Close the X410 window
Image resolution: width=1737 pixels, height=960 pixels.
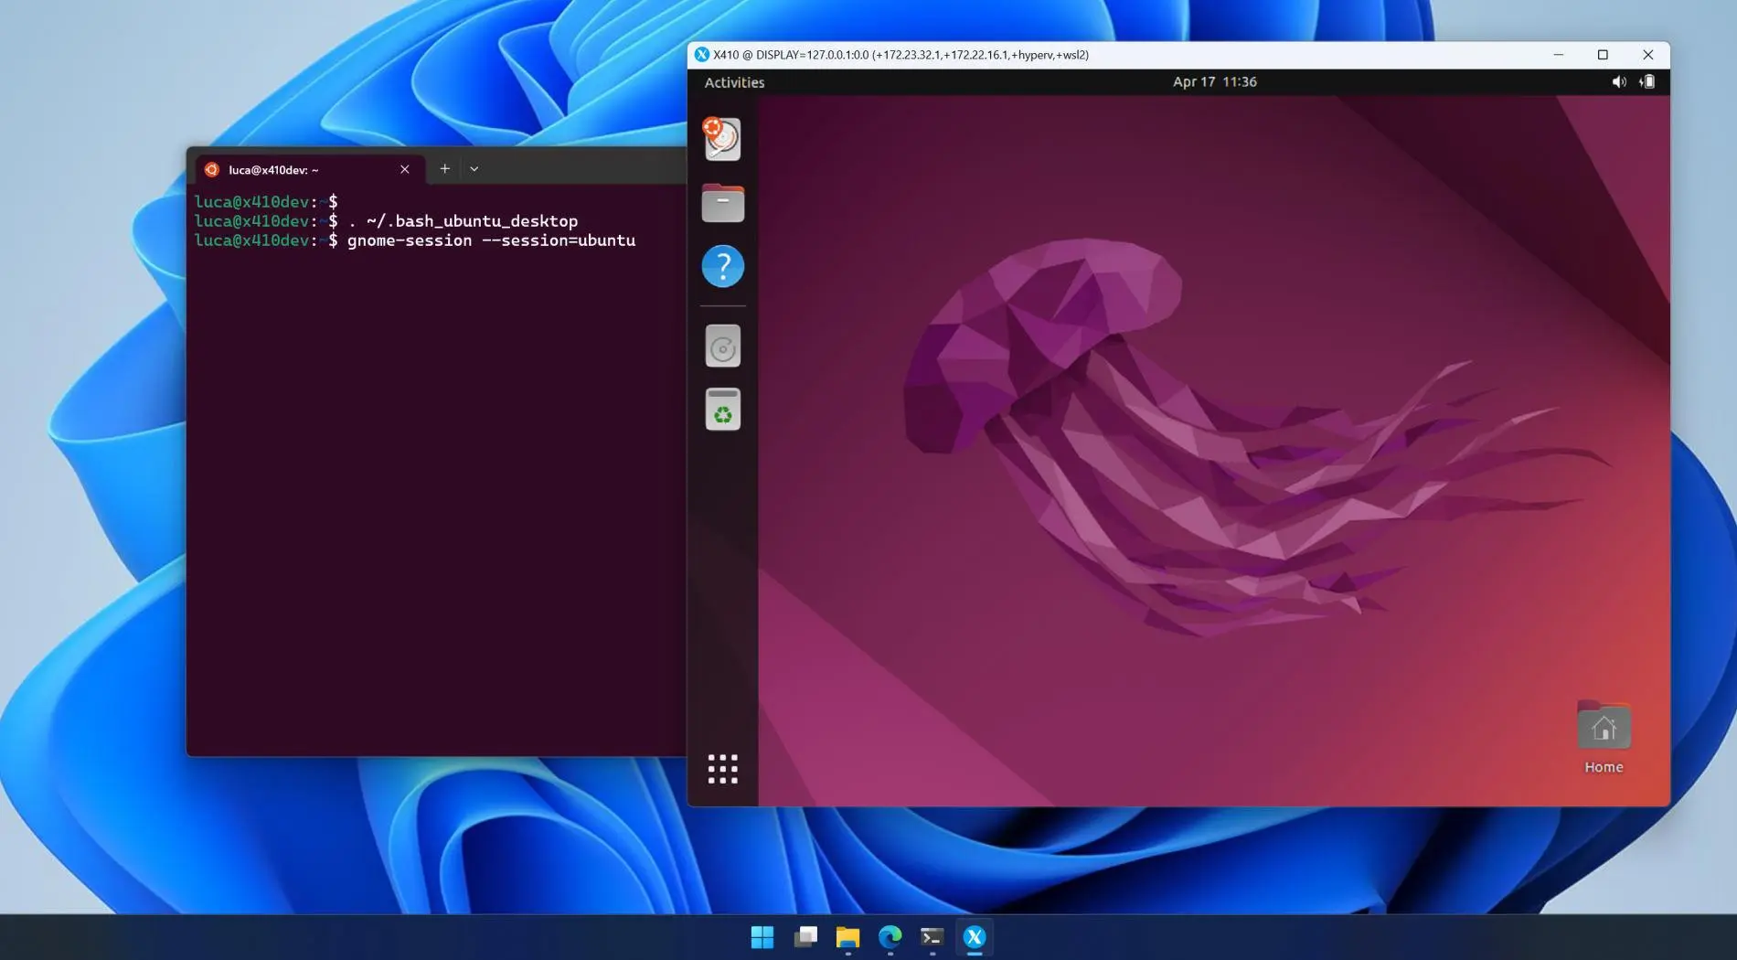pos(1647,55)
